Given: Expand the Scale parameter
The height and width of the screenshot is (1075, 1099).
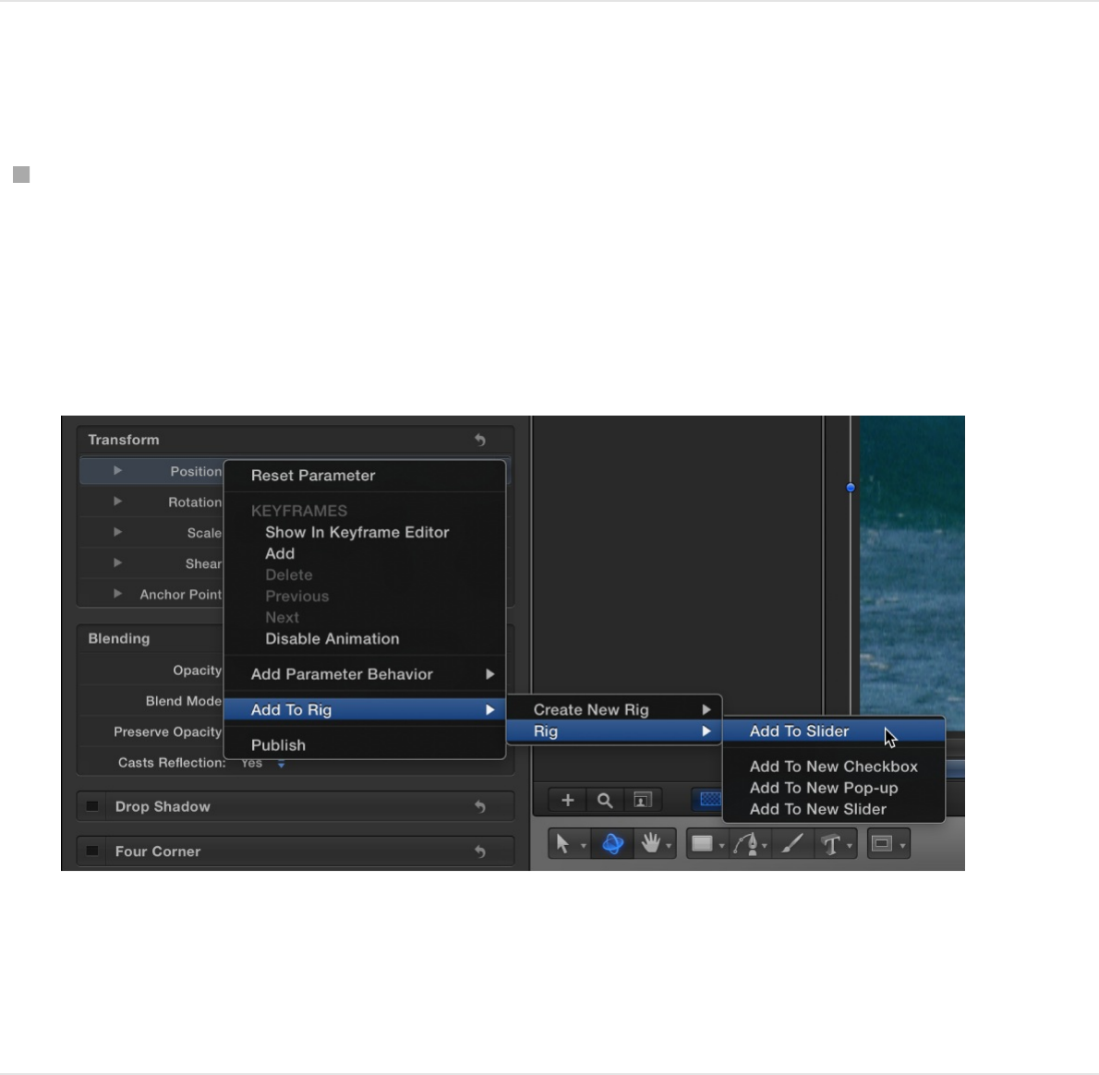Looking at the screenshot, I should [x=118, y=533].
